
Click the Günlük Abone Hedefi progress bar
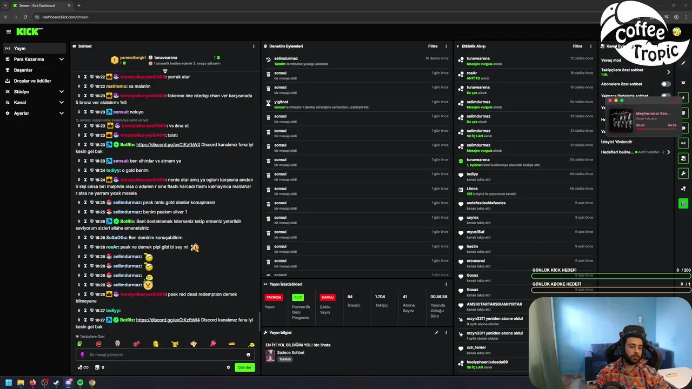[611, 290]
